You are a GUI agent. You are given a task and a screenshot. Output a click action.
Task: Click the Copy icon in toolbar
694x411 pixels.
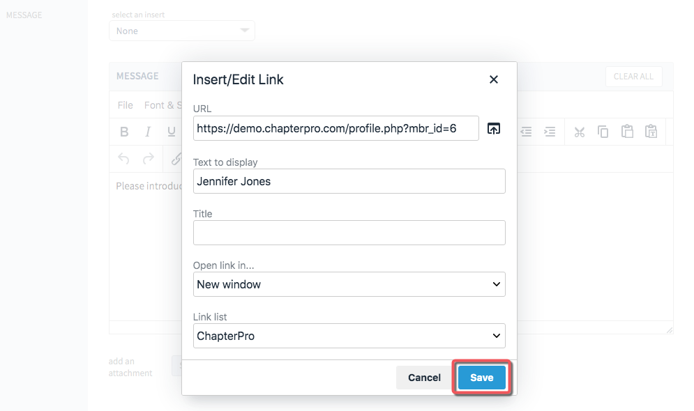click(603, 132)
